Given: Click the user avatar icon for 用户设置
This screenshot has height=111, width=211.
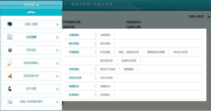Looking at the screenshot, I should 10,89.
